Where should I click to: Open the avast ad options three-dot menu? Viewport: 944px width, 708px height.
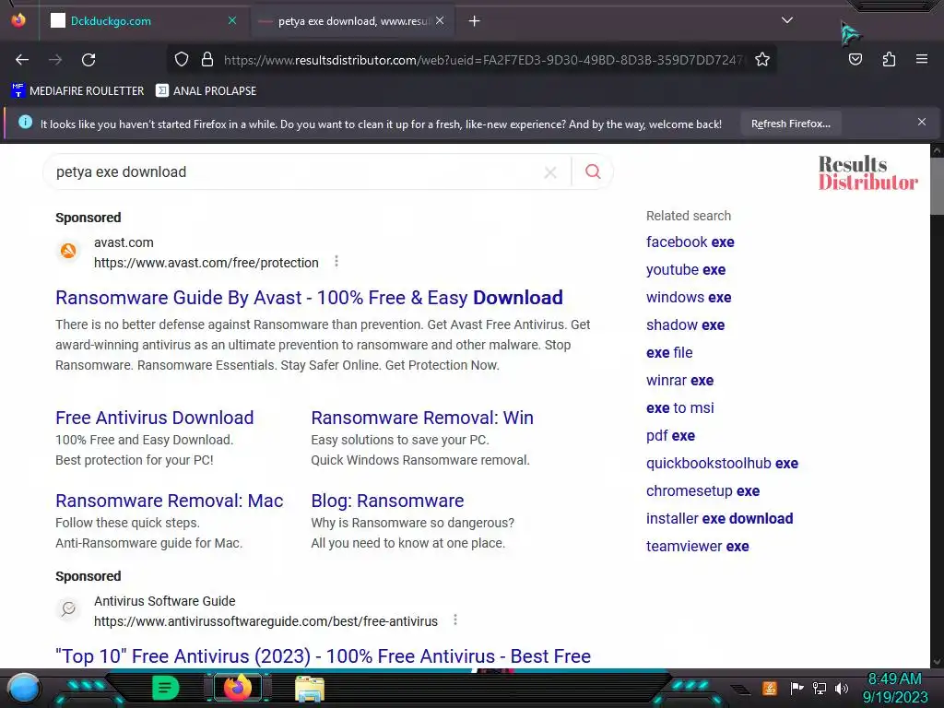[336, 261]
